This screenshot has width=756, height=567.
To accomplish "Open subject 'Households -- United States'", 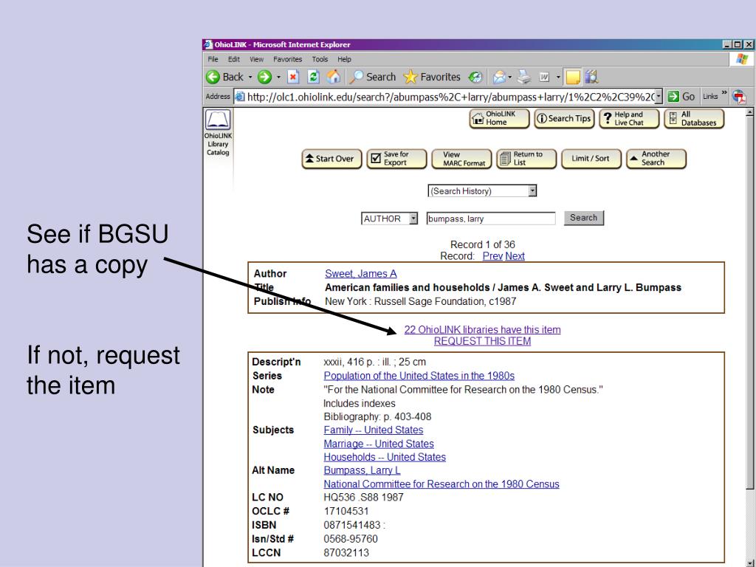I will click(x=385, y=457).
